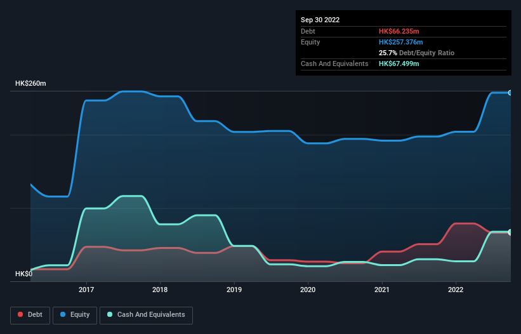
Task: Click the blue Equity legend dot
Action: [x=63, y=314]
